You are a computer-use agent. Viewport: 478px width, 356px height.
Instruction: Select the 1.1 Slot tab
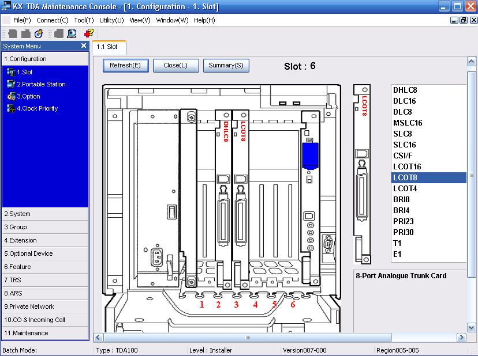pyautogui.click(x=109, y=47)
